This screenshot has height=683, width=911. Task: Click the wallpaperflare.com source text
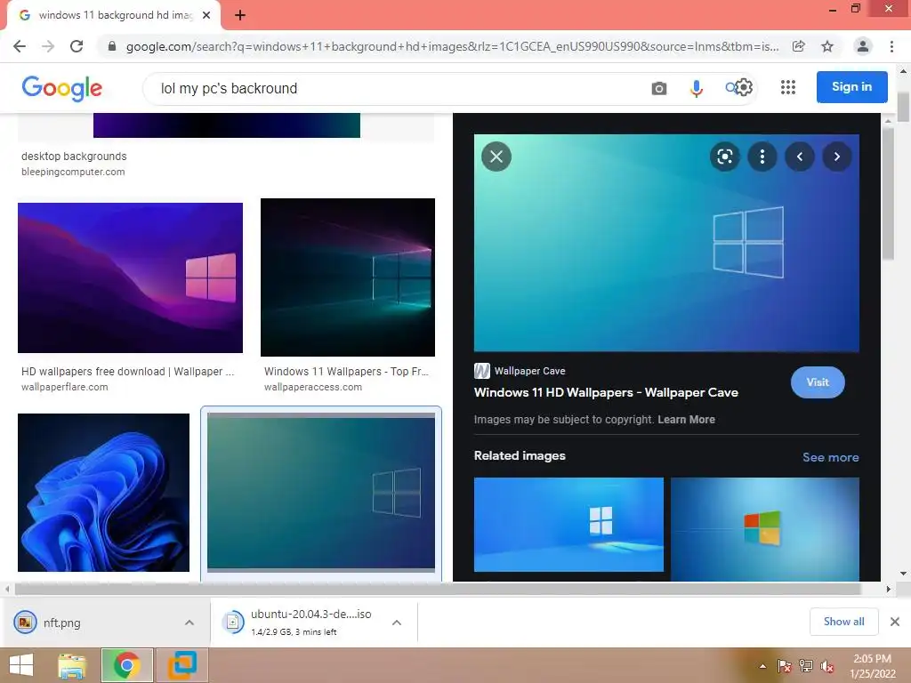click(x=64, y=387)
